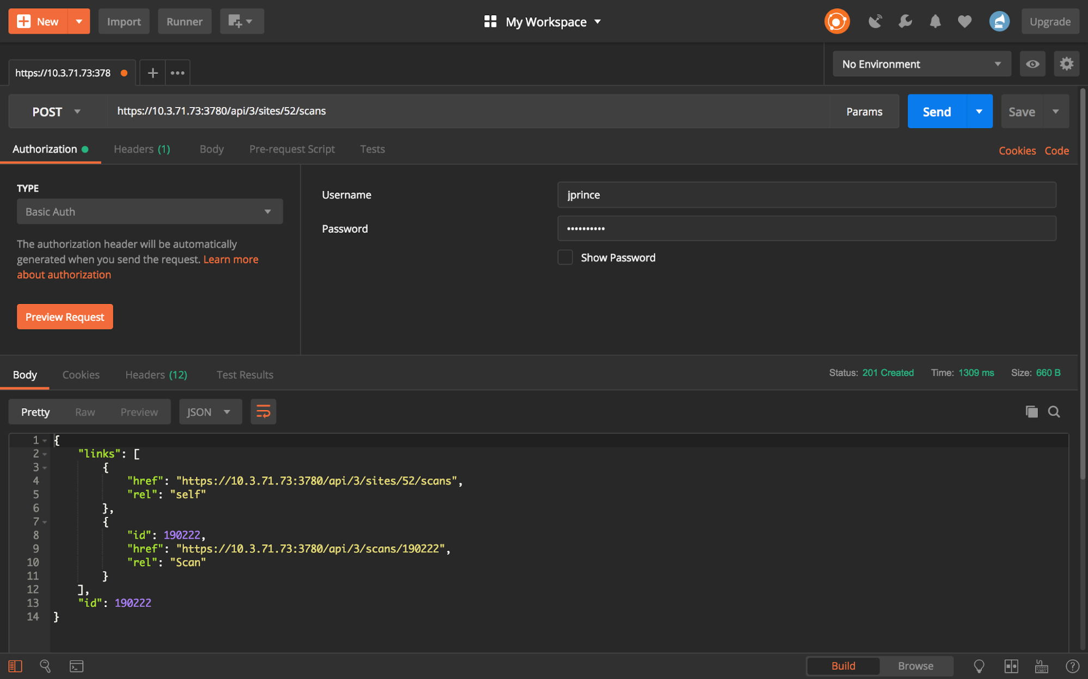Open the interceptor satellite icon
This screenshot has height=679, width=1088.
(875, 22)
